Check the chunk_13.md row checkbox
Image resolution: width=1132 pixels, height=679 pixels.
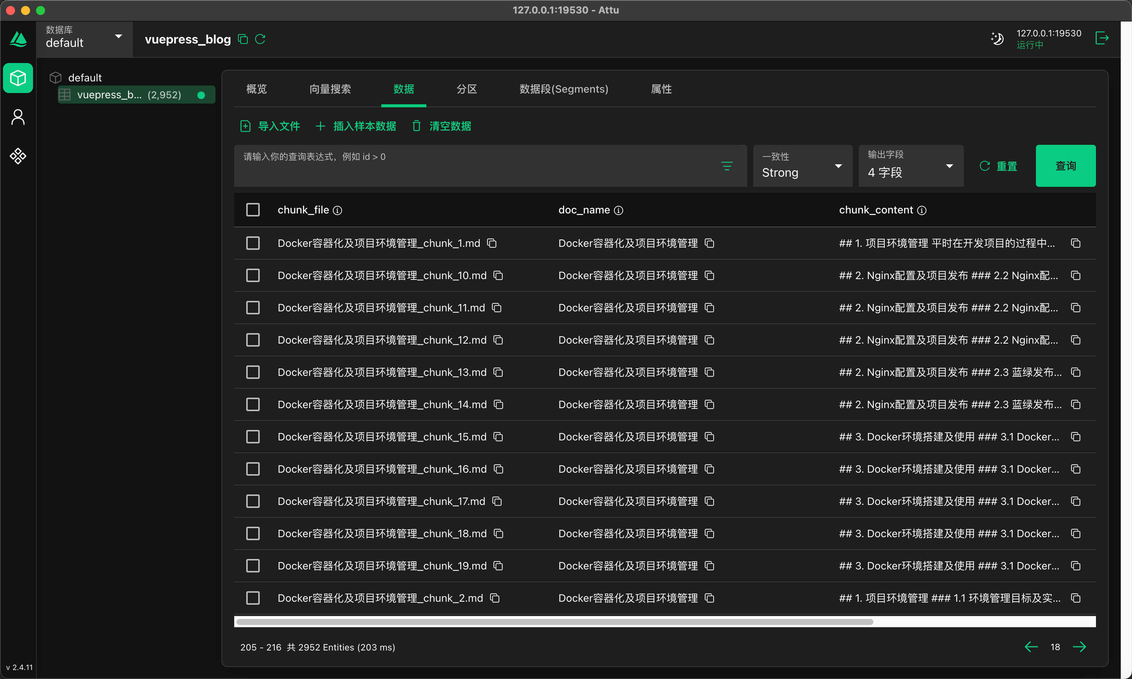253,373
